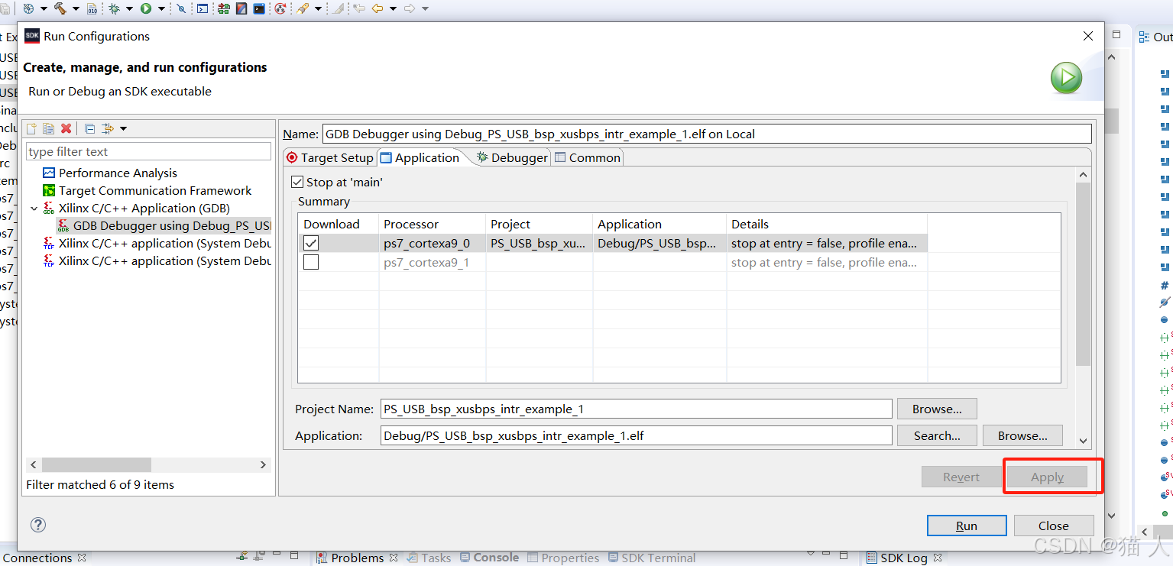Collapse all configurations in the tree

89,128
